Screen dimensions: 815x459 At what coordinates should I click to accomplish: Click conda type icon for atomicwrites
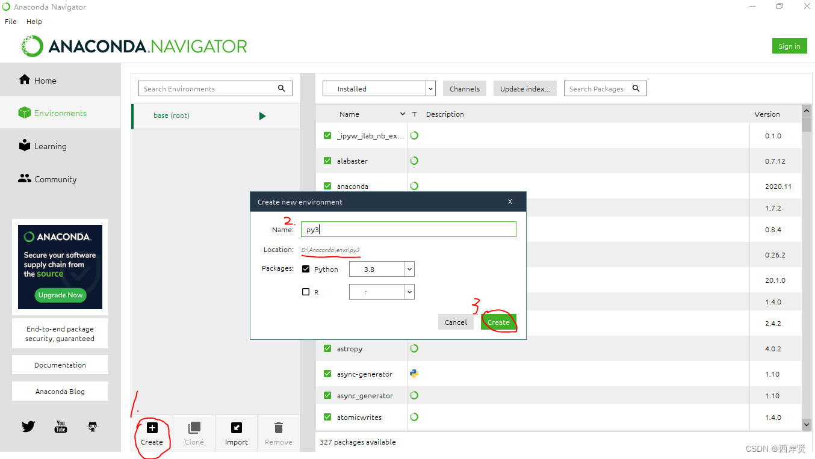pyautogui.click(x=414, y=417)
